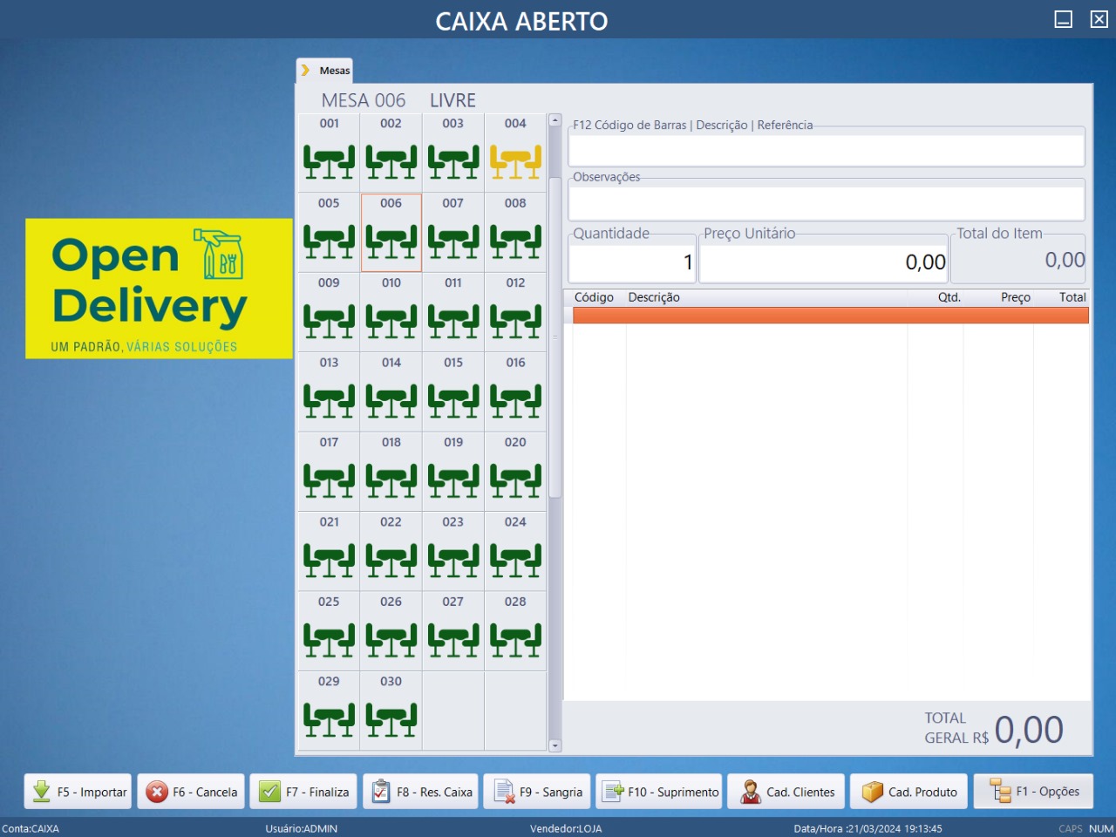Image resolution: width=1116 pixels, height=837 pixels.
Task: Switch to the Mesas tab
Action: (x=326, y=71)
